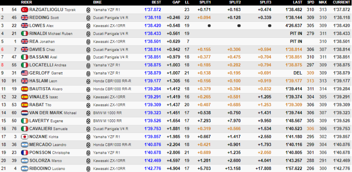Select rider name LOWES Alex

[42, 26]
